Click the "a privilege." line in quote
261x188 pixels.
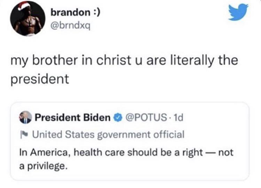43,166
